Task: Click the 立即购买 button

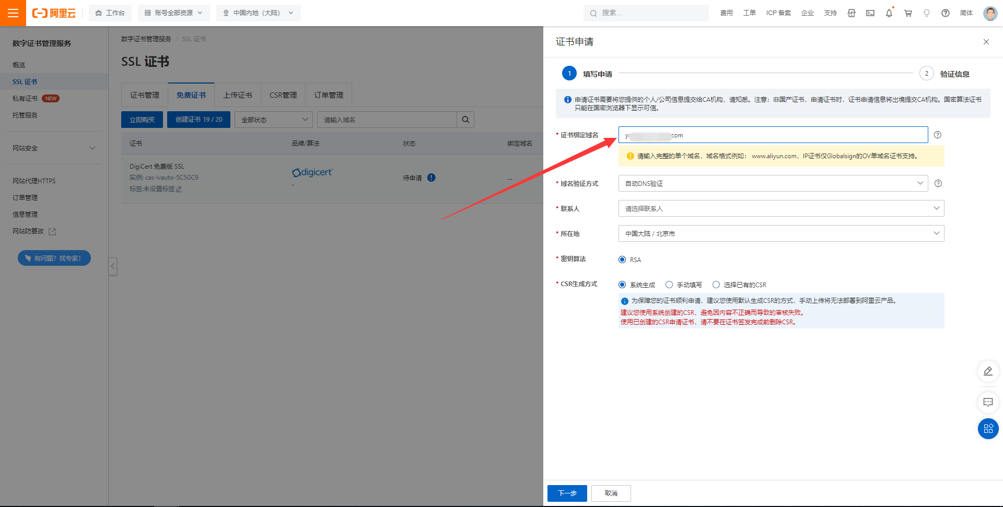Action: 142,120
